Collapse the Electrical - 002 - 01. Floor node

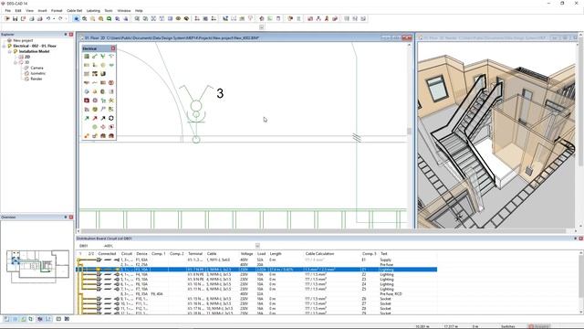coord(4,46)
